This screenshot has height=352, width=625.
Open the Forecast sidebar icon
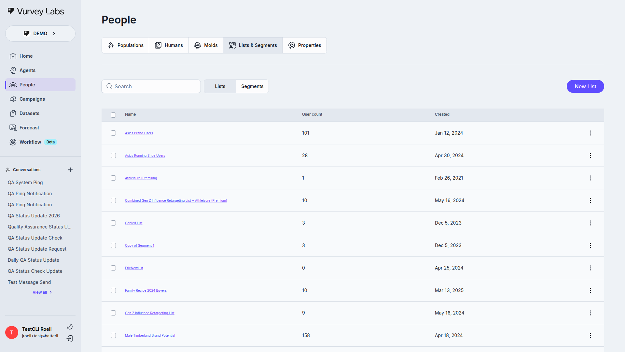13,127
